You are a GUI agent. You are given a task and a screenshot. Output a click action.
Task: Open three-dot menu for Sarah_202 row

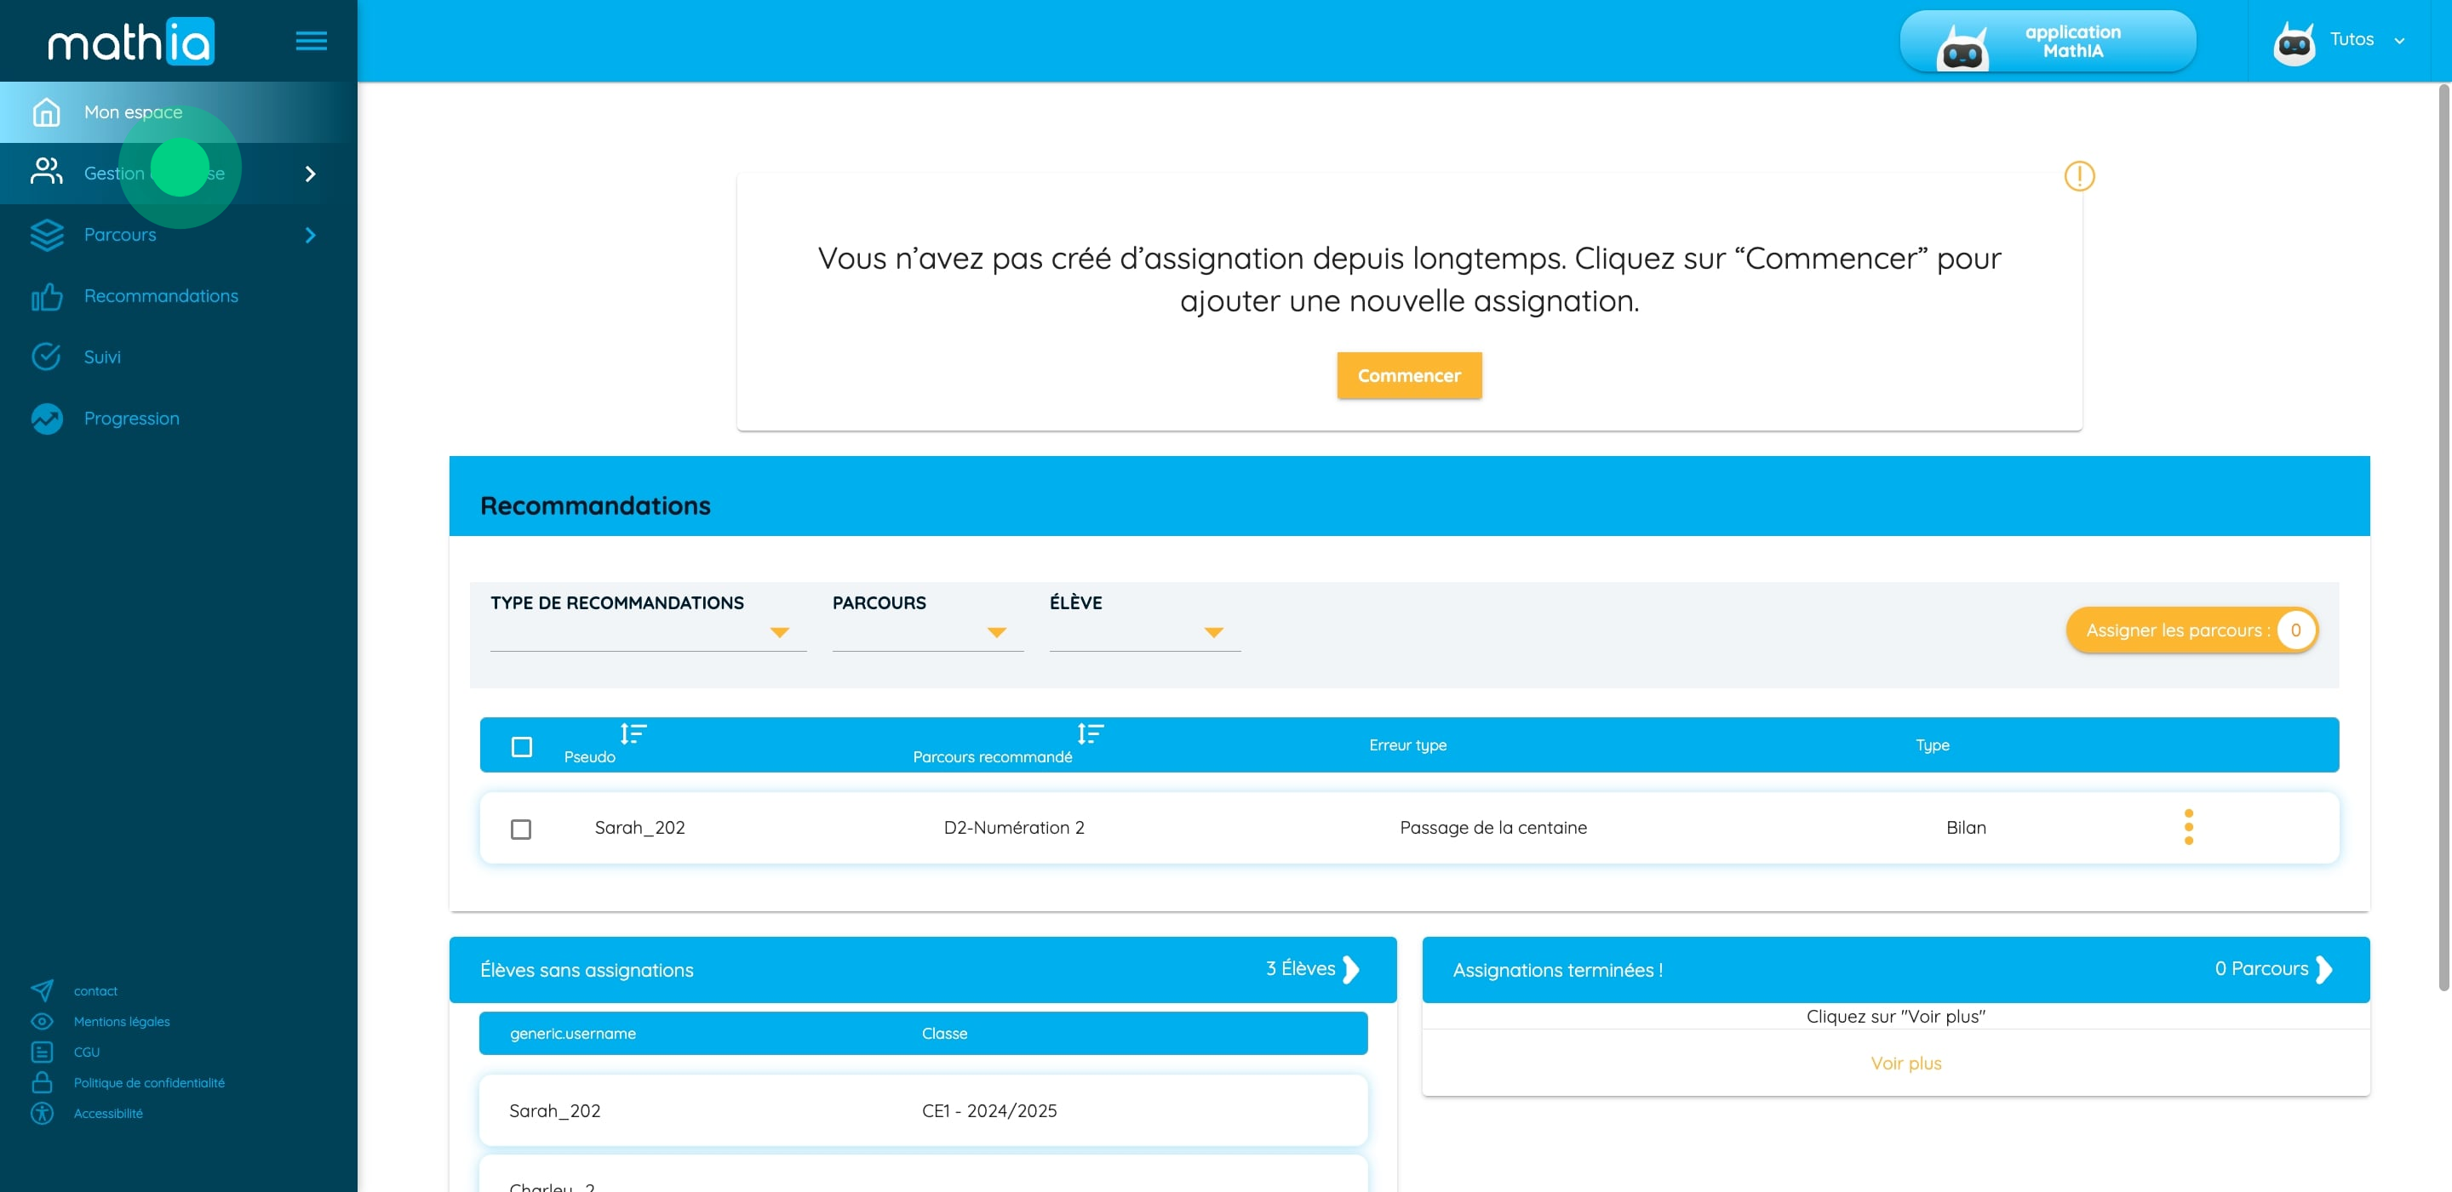coord(2188,827)
